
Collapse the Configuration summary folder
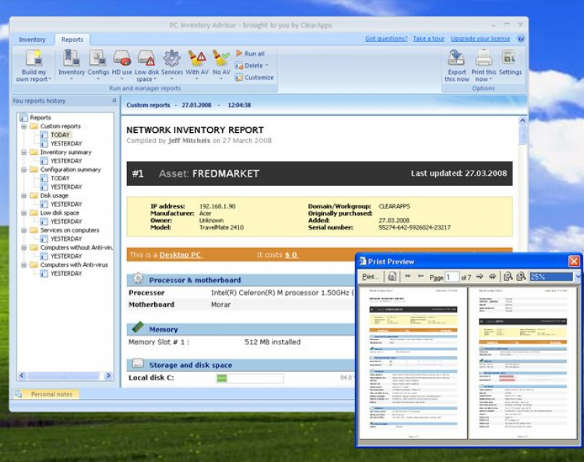click(x=24, y=170)
